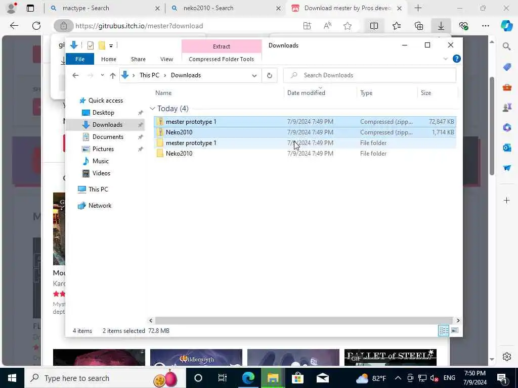
Task: Add a sidebar app with plus icon
Action: pyautogui.click(x=507, y=200)
